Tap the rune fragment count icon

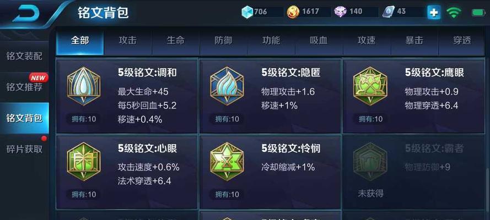[389, 12]
